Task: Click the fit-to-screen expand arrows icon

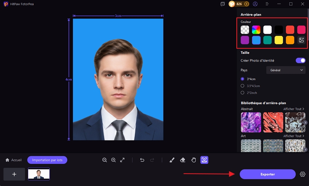Action: click(x=122, y=160)
